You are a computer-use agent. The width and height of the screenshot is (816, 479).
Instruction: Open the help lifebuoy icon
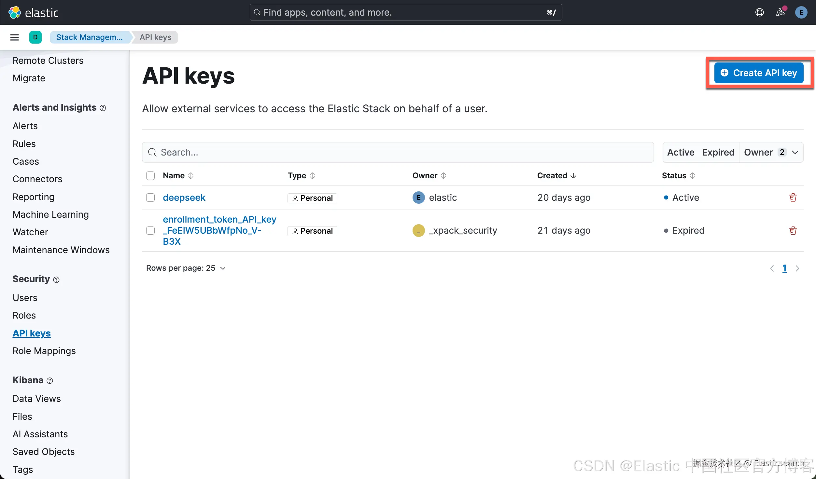[x=759, y=13]
